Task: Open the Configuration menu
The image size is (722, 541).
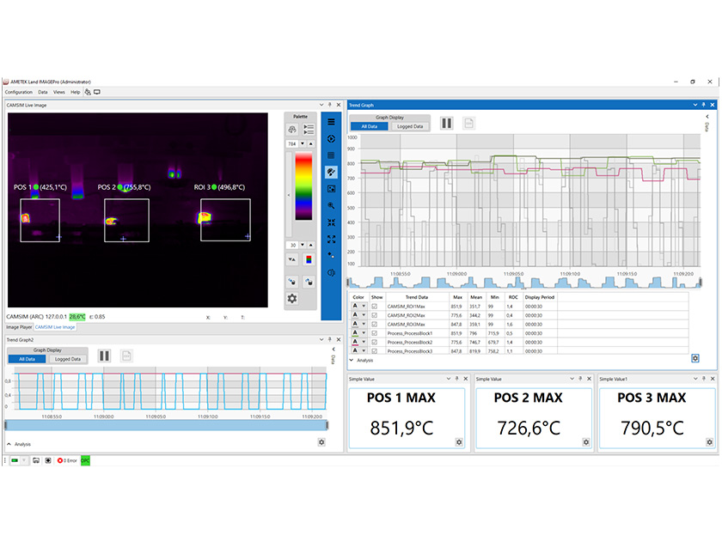Action: (x=18, y=92)
